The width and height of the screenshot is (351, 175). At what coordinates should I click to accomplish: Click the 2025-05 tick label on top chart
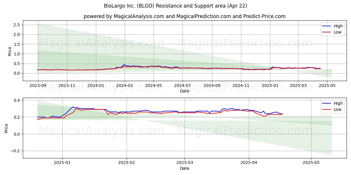(x=327, y=85)
